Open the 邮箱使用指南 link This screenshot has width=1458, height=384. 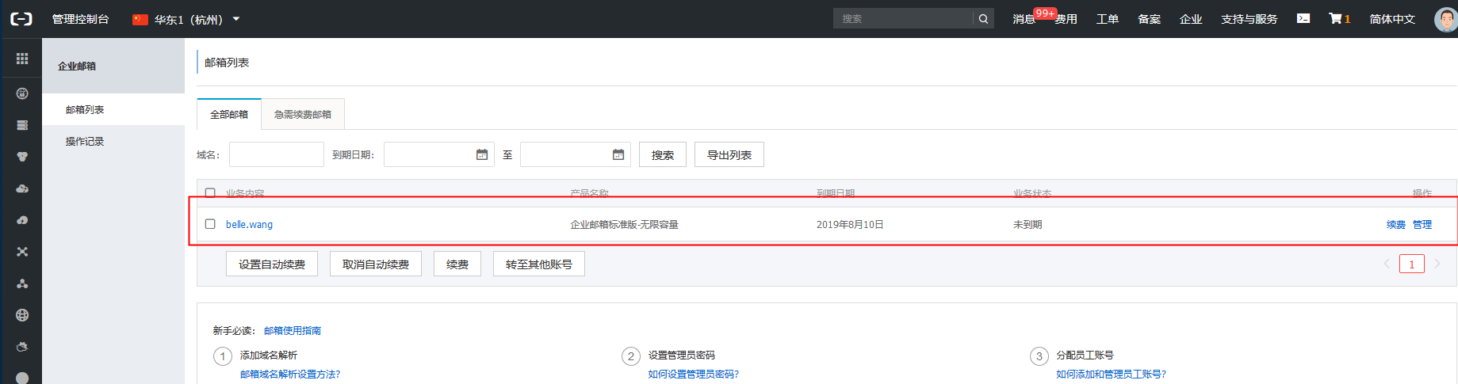coord(293,331)
